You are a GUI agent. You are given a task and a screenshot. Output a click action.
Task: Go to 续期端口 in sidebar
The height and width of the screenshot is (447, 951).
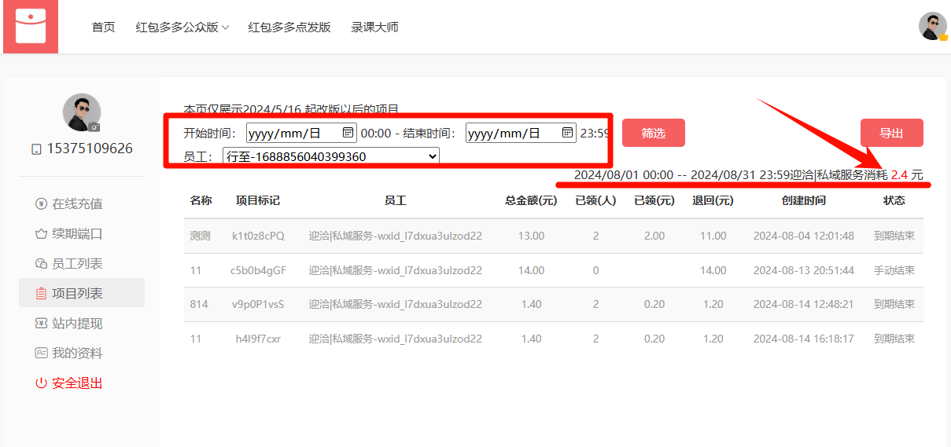[x=77, y=234]
